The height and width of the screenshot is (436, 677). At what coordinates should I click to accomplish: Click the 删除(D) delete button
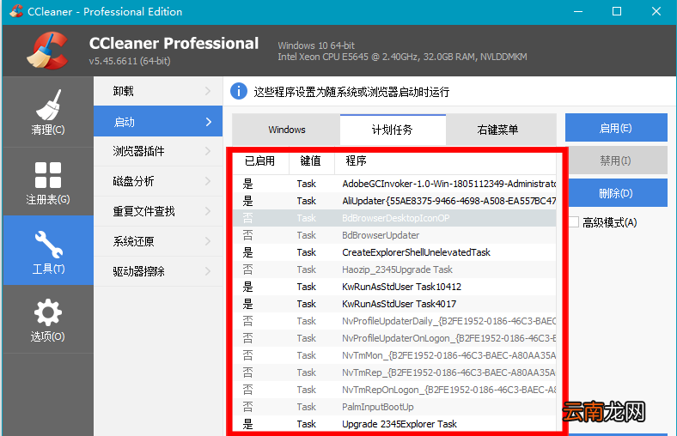coord(616,193)
